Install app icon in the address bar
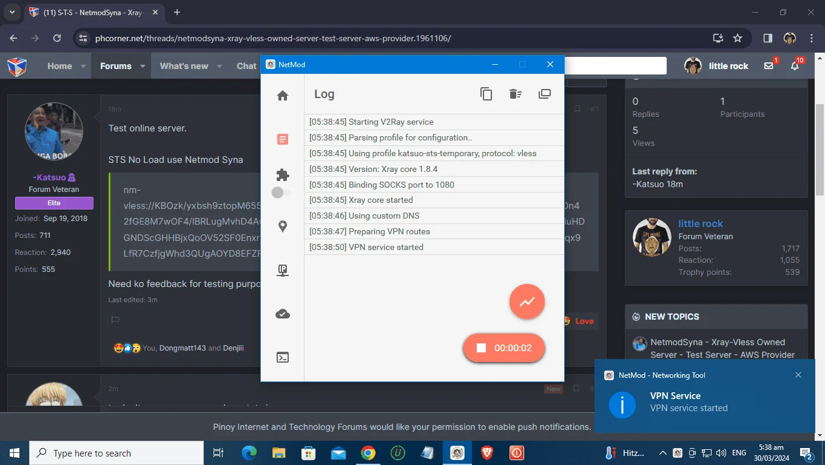This screenshot has width=825, height=465. [718, 38]
